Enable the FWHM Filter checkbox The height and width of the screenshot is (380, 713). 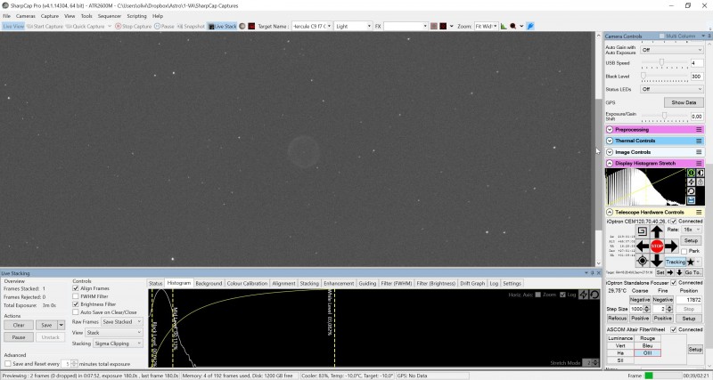coord(76,296)
